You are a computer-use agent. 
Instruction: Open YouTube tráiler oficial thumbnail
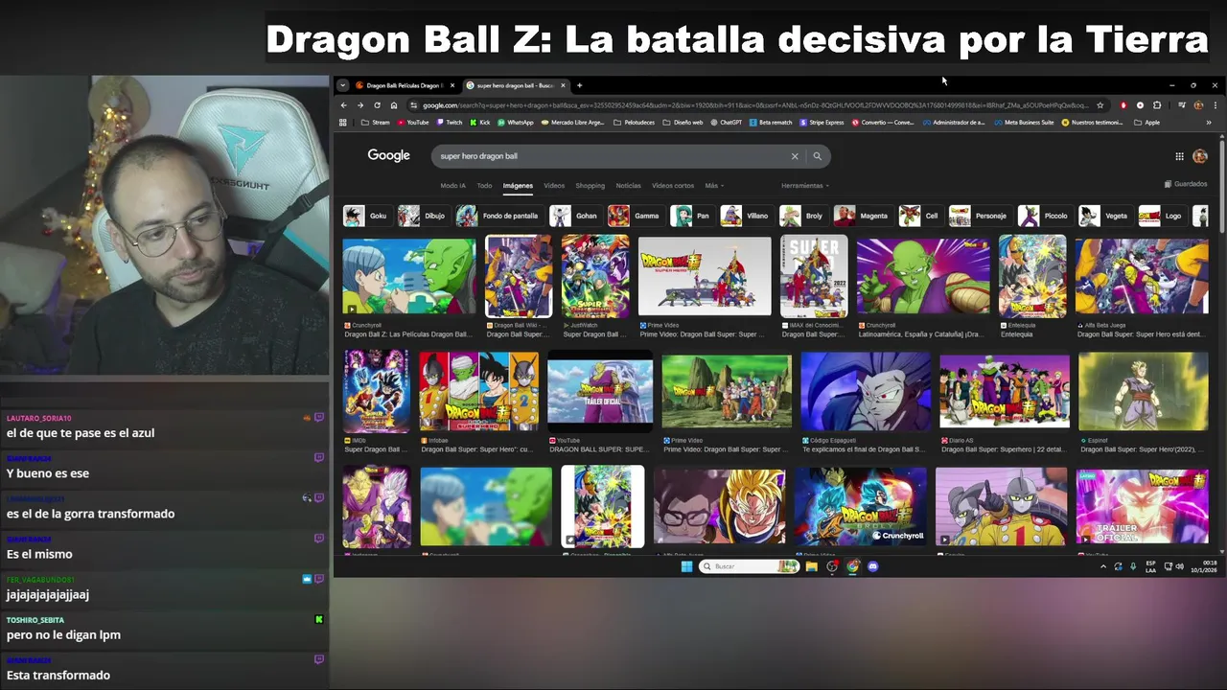click(x=600, y=391)
